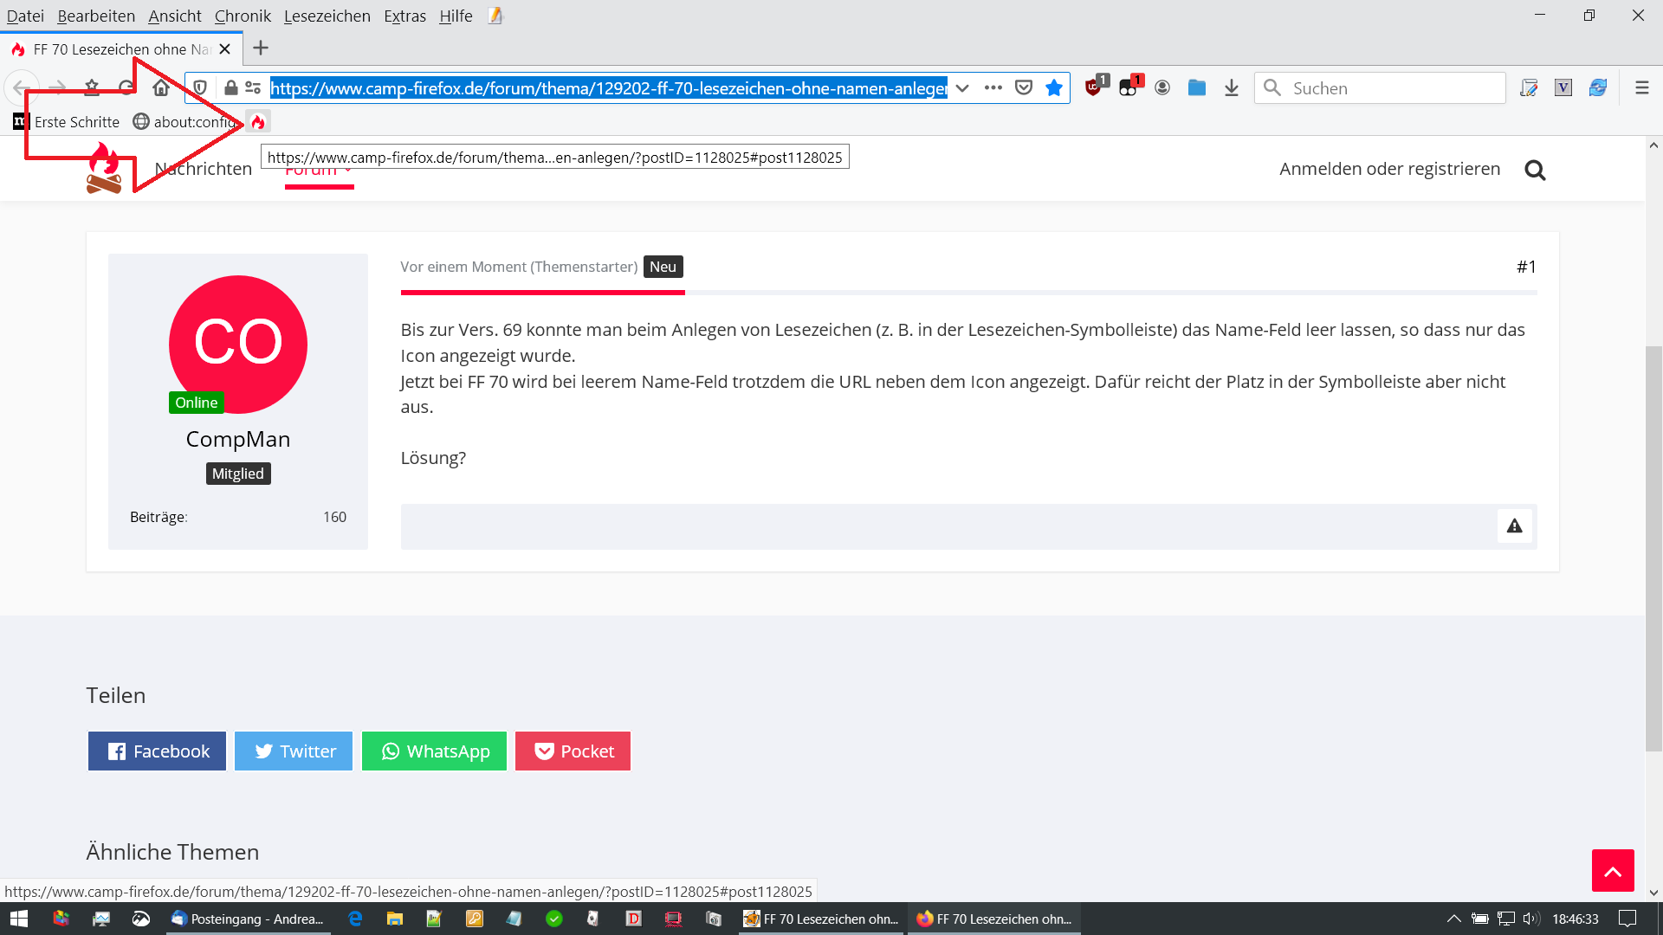Image resolution: width=1663 pixels, height=935 pixels.
Task: Click Anmelden oder registrieren link
Action: 1389,169
